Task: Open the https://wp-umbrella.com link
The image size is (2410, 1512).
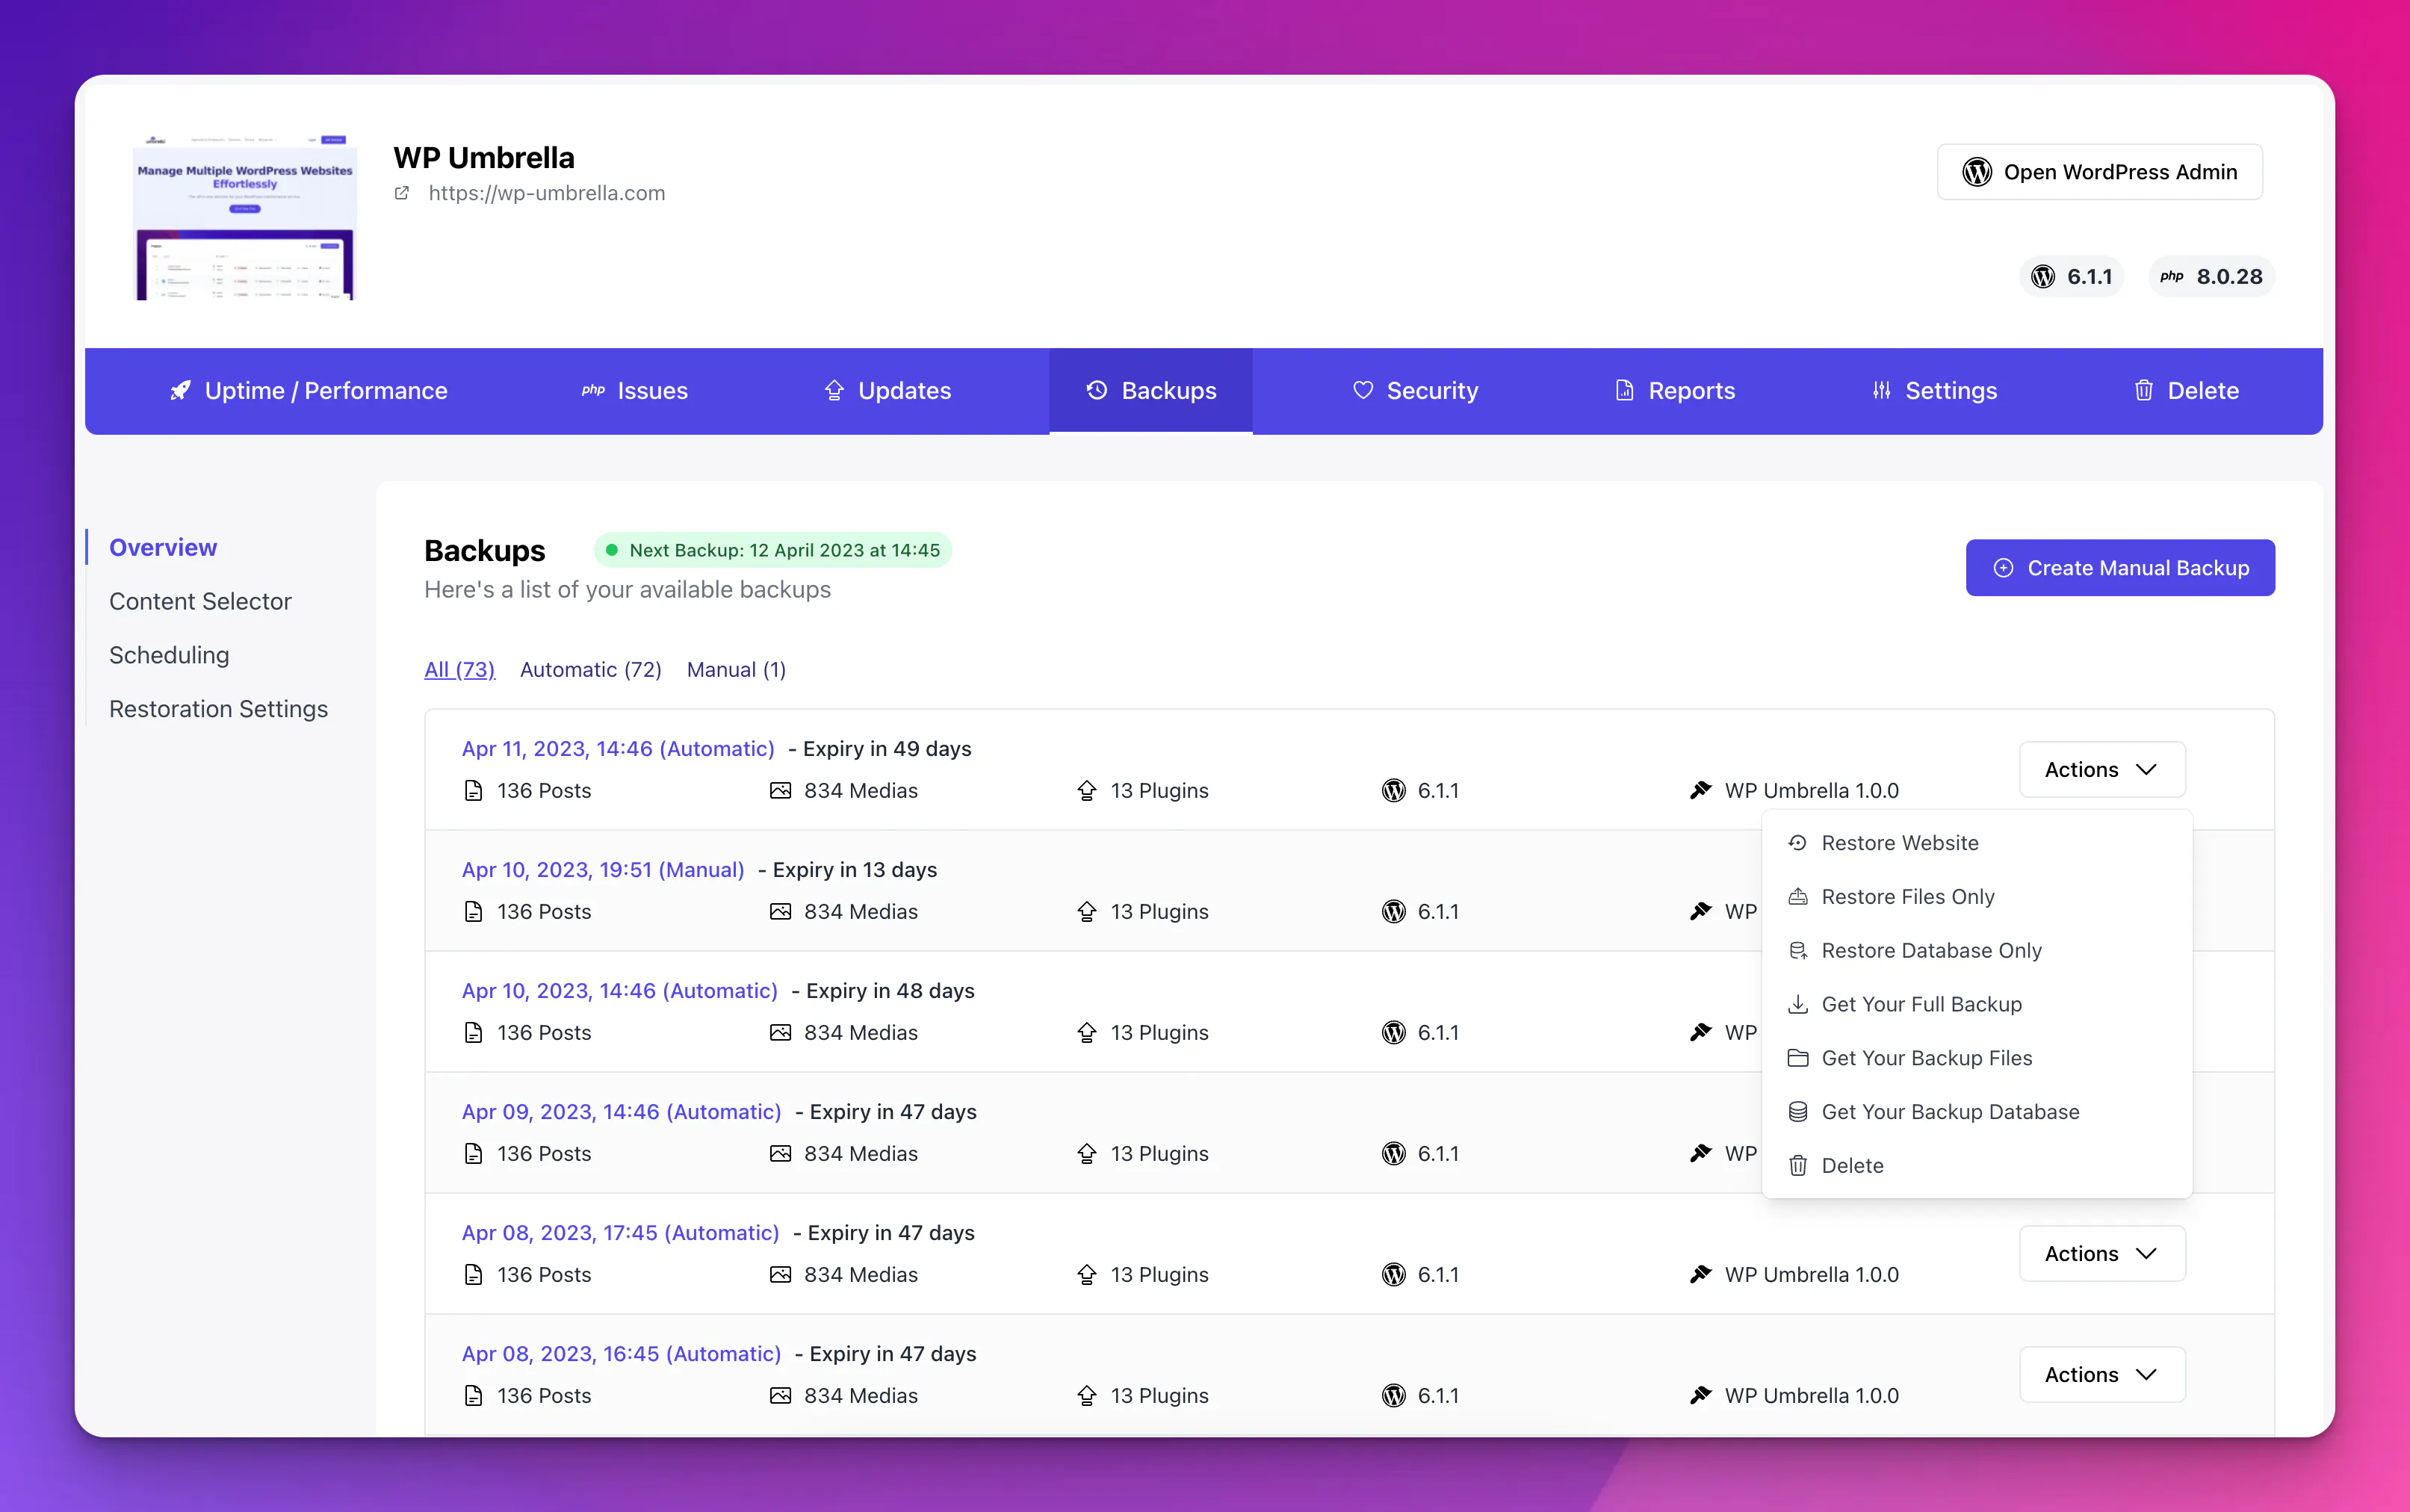Action: point(547,193)
